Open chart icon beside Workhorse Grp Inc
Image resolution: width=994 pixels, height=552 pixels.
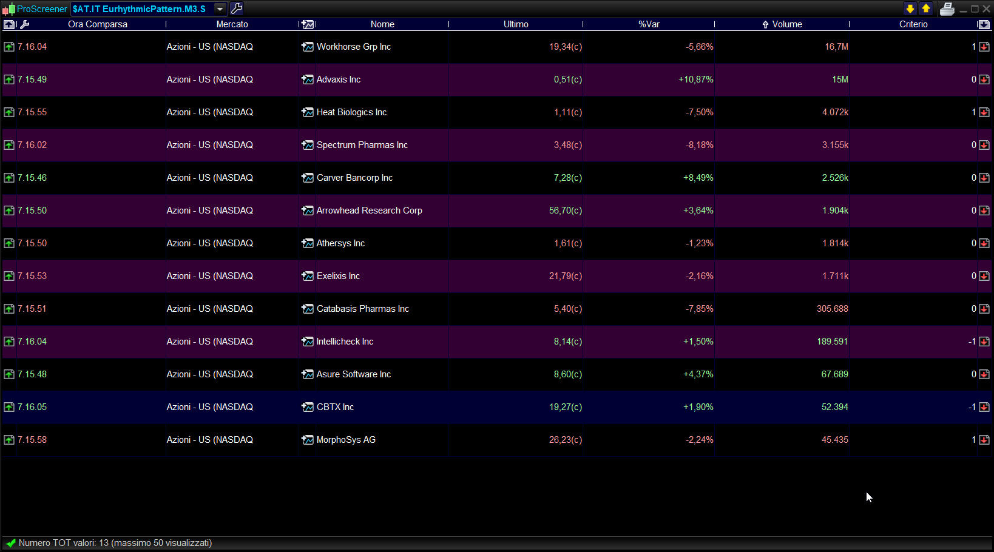308,47
